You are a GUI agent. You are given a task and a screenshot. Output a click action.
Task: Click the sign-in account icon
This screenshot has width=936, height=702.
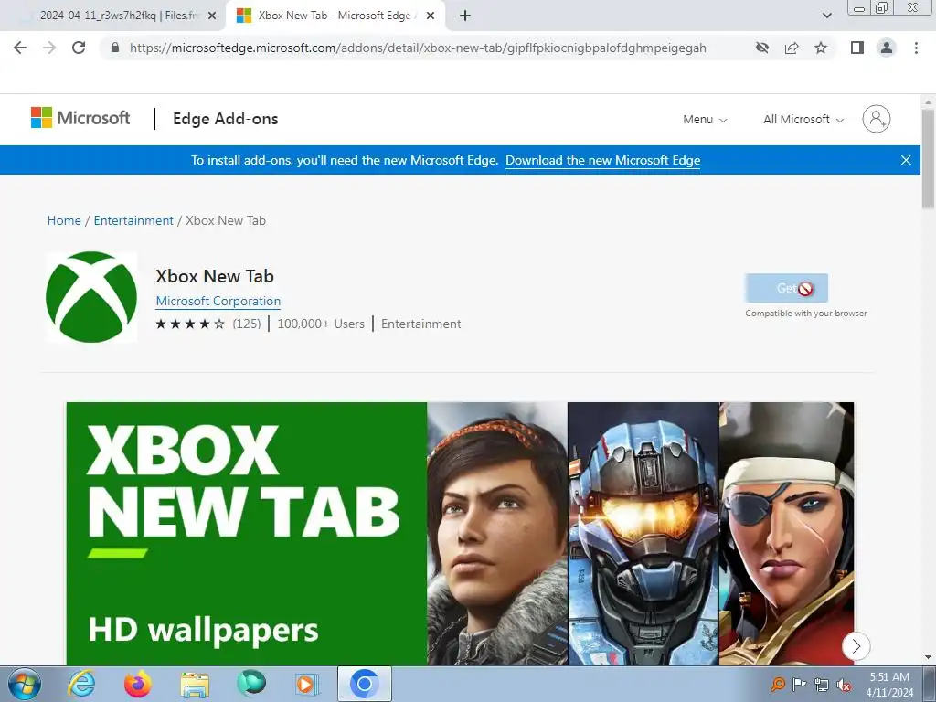877,119
